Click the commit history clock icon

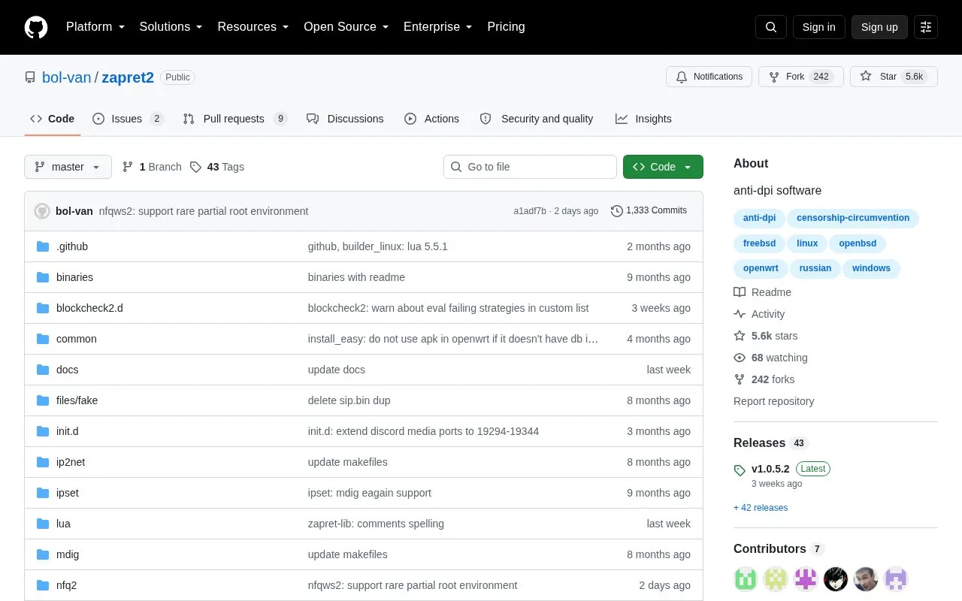[617, 211]
